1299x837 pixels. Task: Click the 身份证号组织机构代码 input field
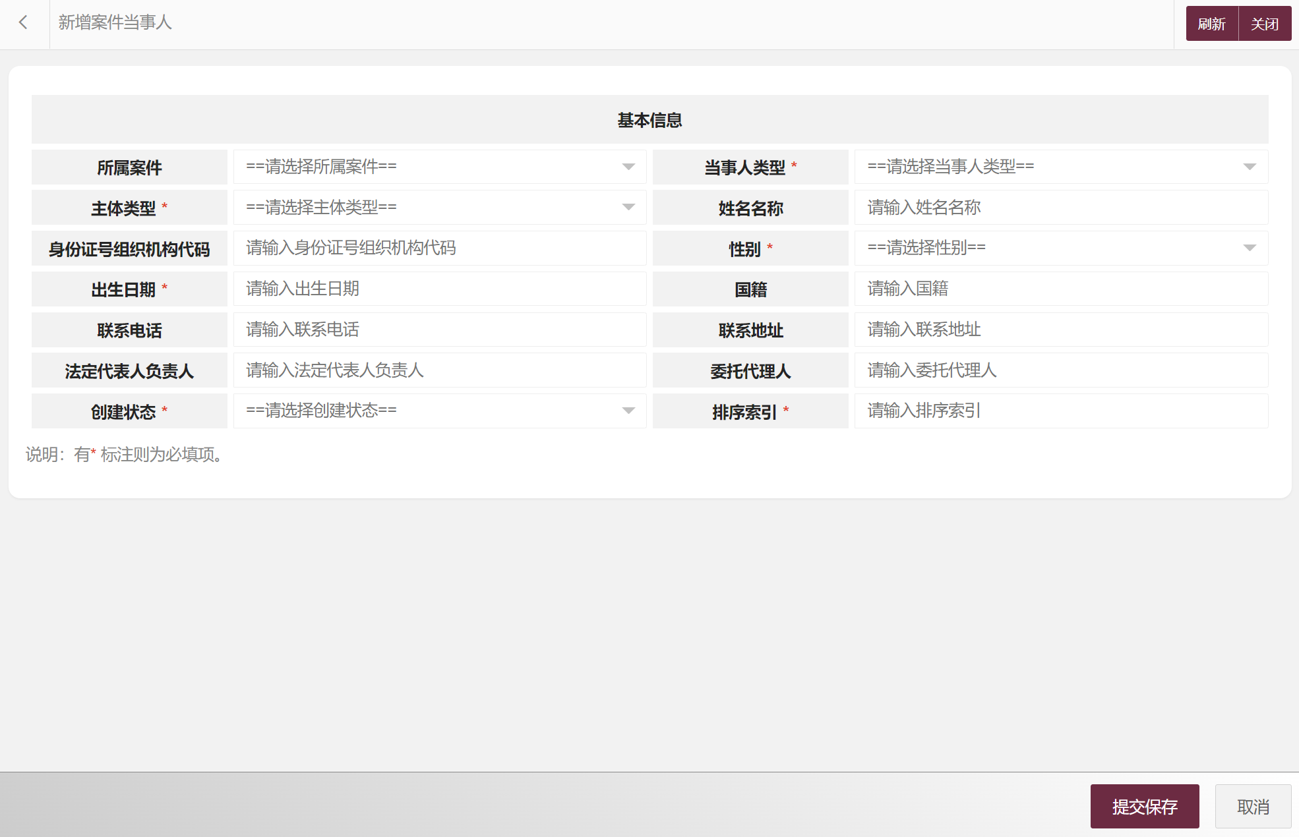[x=439, y=248]
